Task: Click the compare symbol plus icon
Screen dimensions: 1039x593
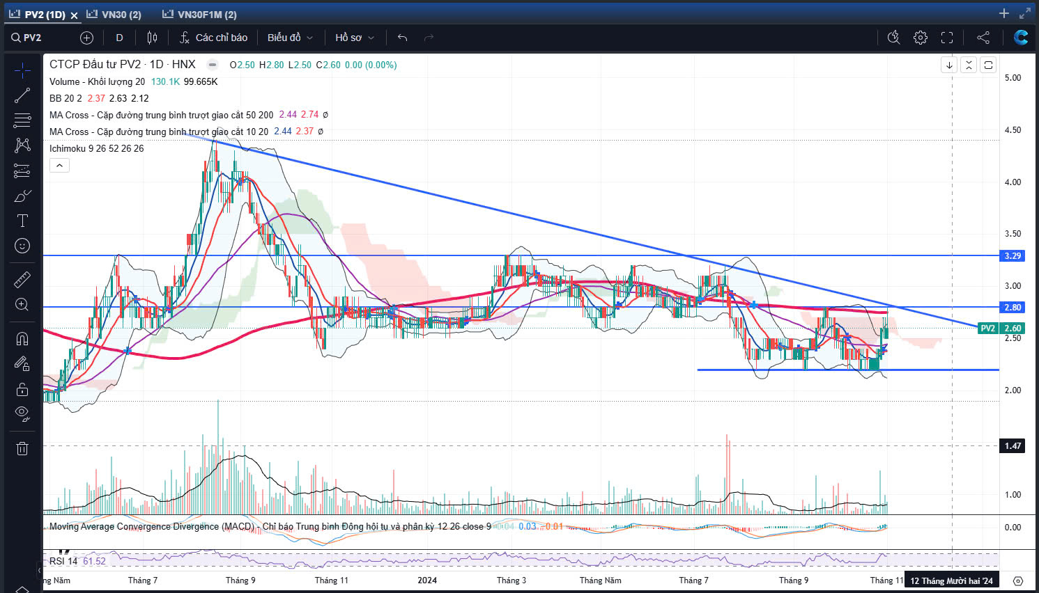Action: coord(86,38)
